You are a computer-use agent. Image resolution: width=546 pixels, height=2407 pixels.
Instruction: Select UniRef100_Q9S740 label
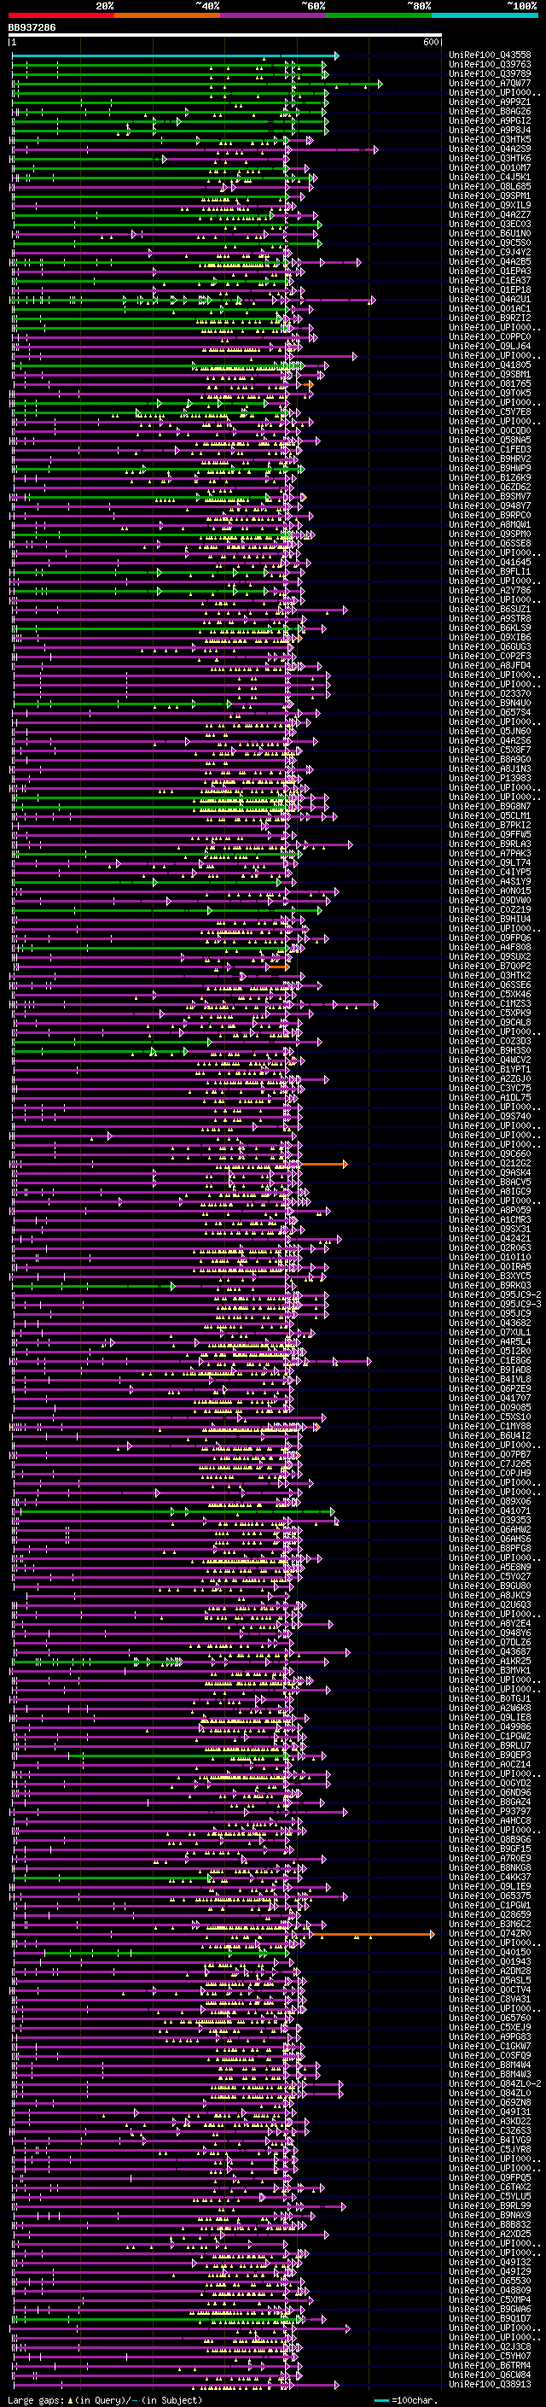pos(490,1116)
